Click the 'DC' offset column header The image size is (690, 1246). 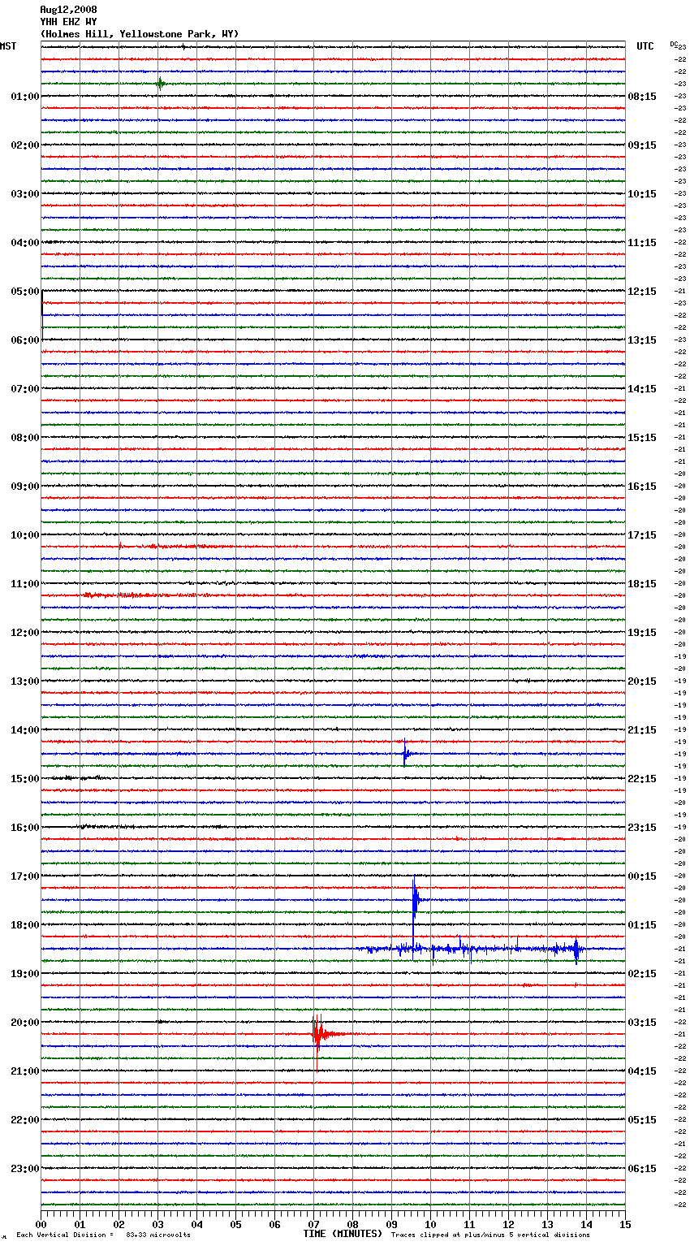pyautogui.click(x=674, y=44)
